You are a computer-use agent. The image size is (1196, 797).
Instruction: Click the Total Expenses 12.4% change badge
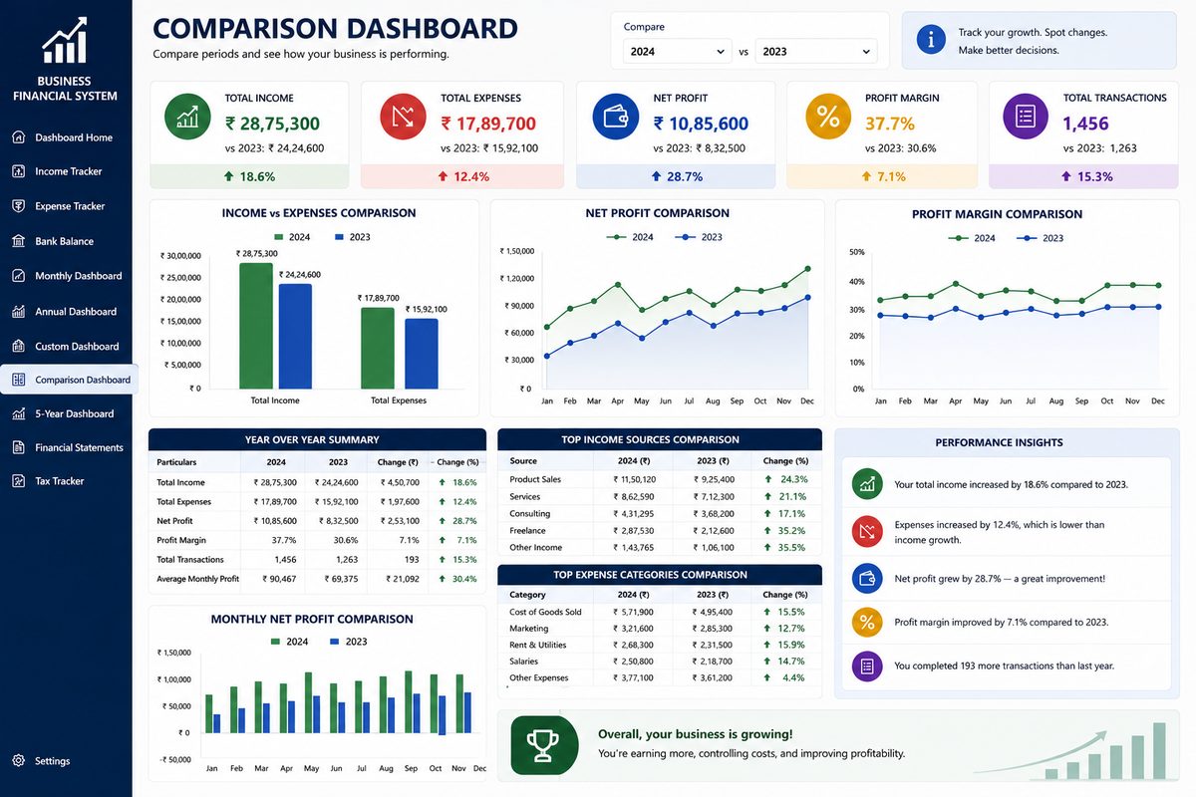tap(464, 176)
